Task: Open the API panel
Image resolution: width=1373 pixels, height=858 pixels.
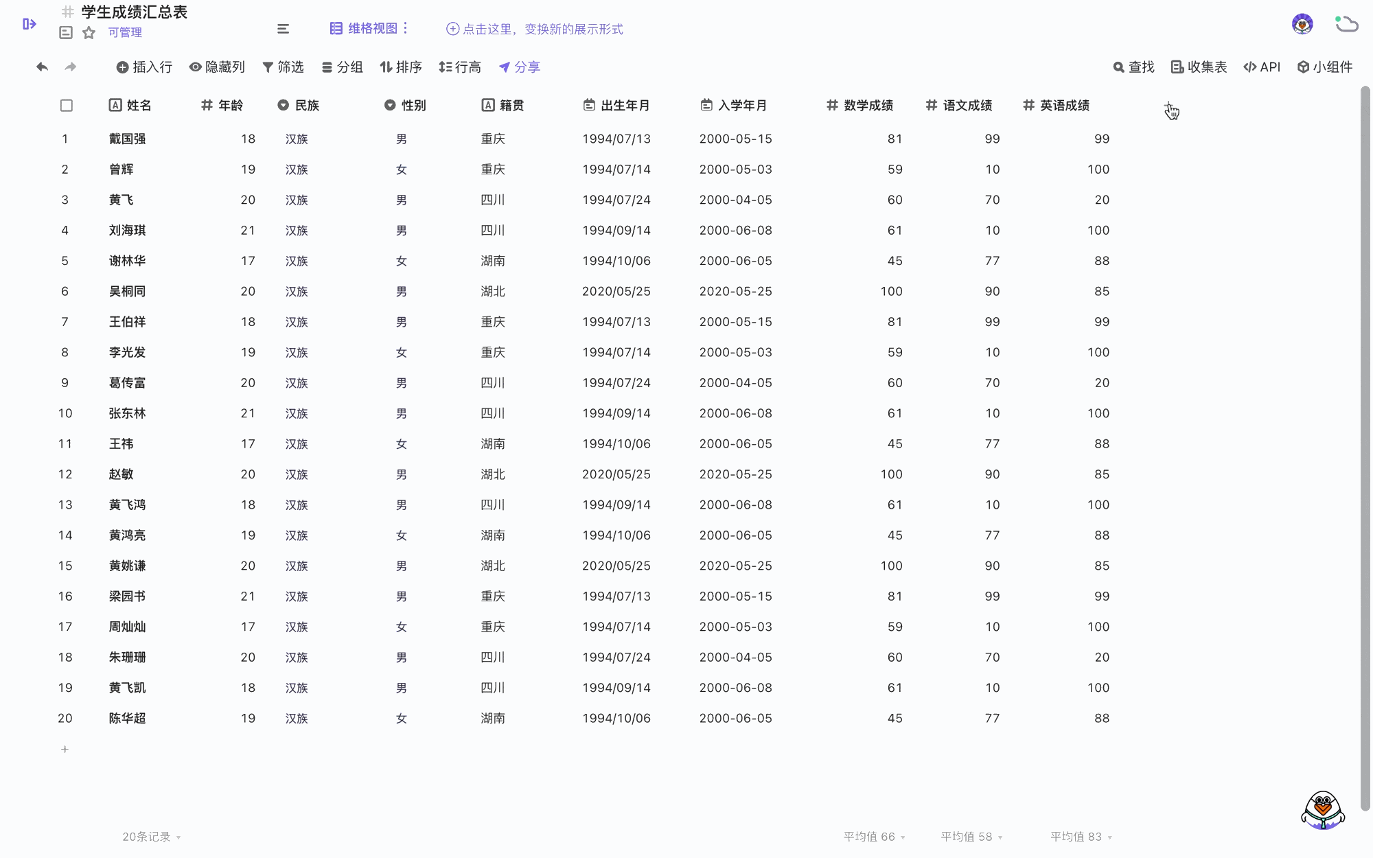Action: click(1262, 67)
